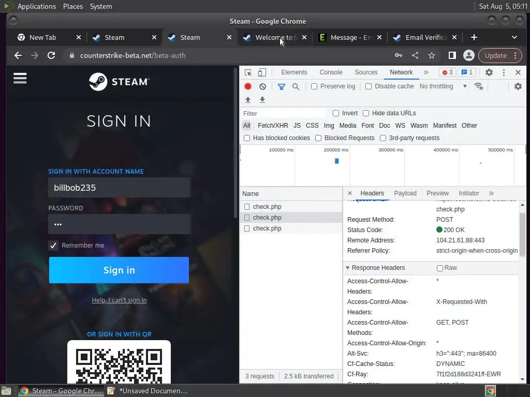Open the Chrome tab search dropdown
The image size is (530, 397).
click(514, 37)
